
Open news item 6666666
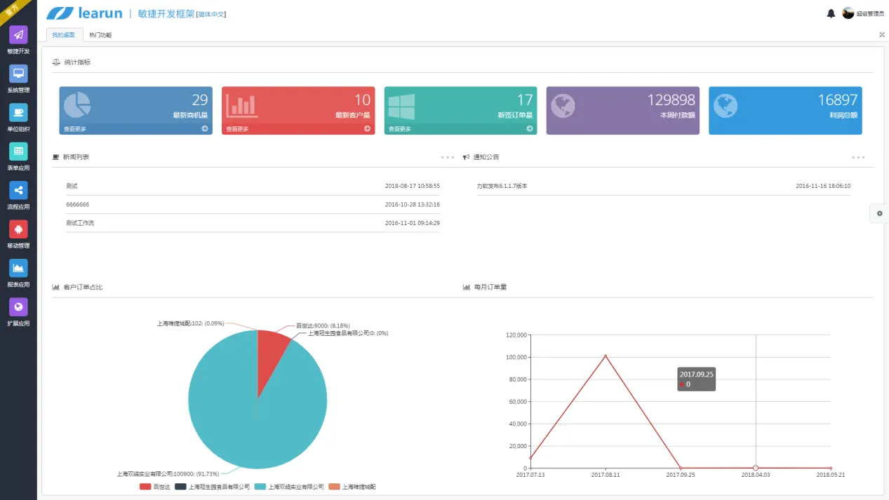[77, 204]
